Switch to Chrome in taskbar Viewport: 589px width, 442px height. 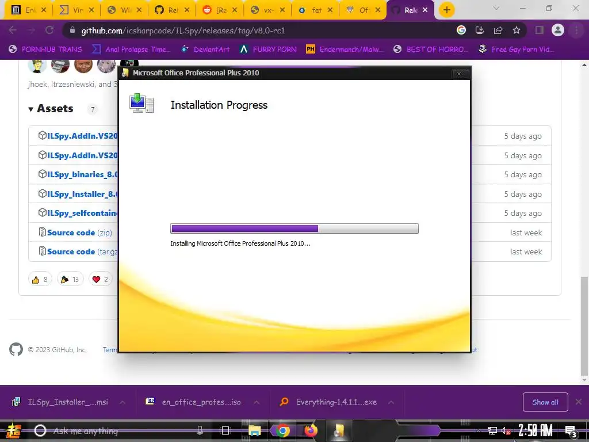282,430
